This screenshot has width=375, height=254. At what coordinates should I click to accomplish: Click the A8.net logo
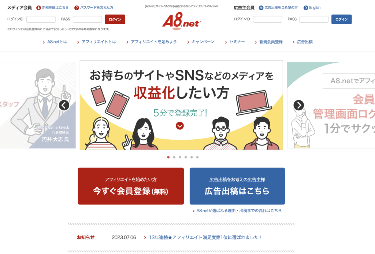click(x=182, y=21)
